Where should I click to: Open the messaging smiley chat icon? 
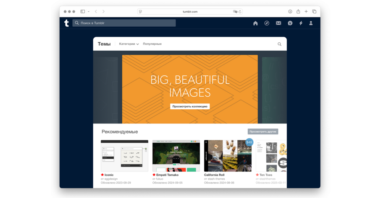tap(290, 23)
